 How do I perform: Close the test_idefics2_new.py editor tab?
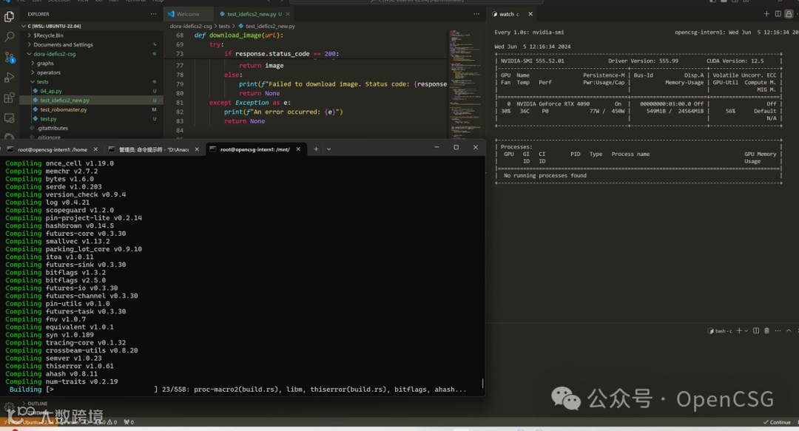288,14
